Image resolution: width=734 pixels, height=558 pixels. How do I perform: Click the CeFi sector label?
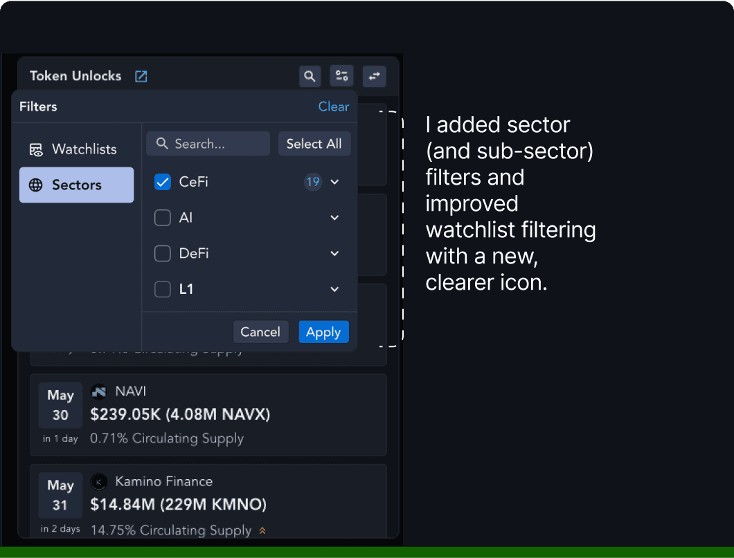pos(193,182)
